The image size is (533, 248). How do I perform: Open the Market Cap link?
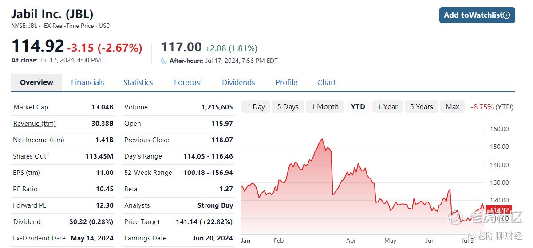31,107
